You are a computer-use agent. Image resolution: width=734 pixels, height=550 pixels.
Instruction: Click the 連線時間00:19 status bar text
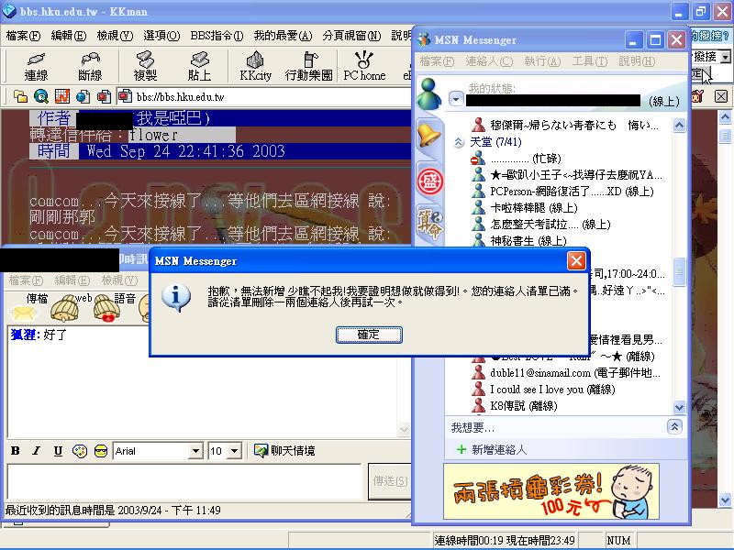click(467, 540)
